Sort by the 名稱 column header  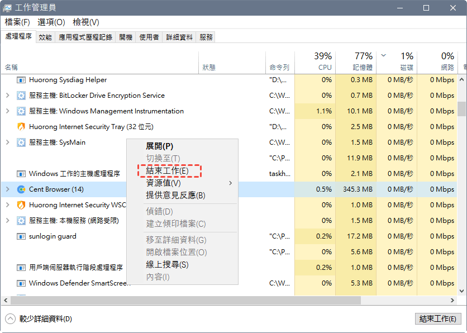coord(100,63)
